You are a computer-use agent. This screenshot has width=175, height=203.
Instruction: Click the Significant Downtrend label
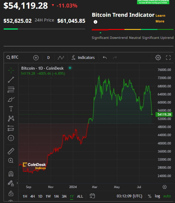coord(109,38)
